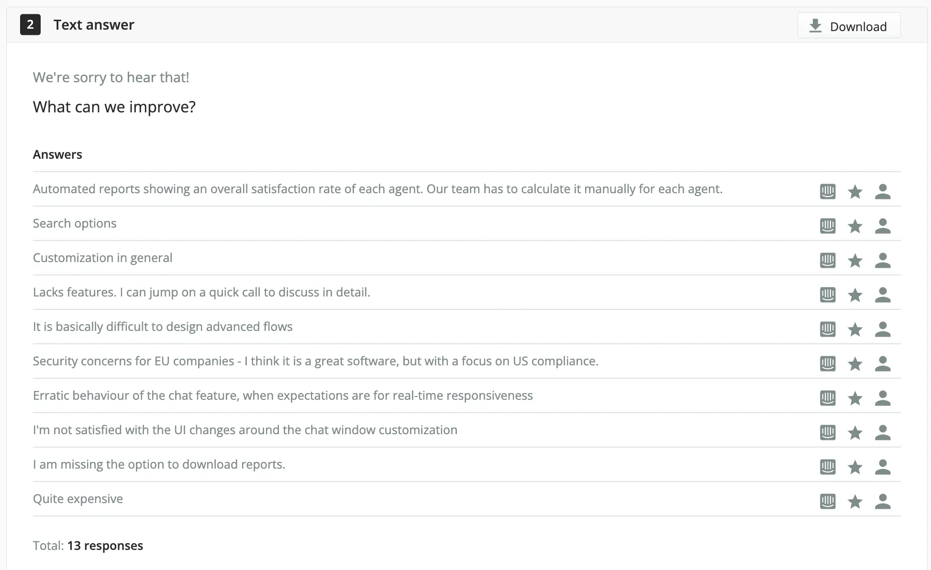
Task: Open the 'Security concerns for EU companies' answer
Action: click(315, 361)
